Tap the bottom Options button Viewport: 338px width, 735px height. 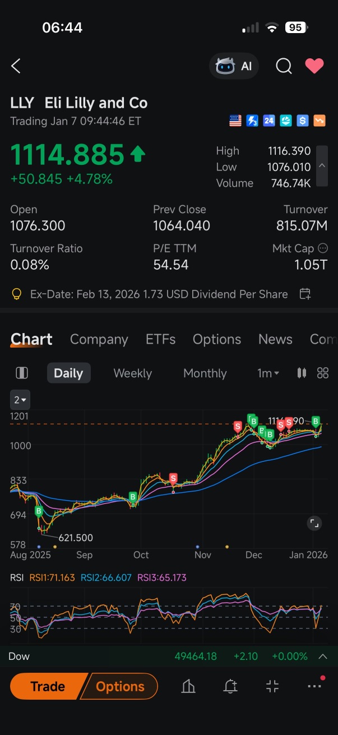click(x=119, y=686)
